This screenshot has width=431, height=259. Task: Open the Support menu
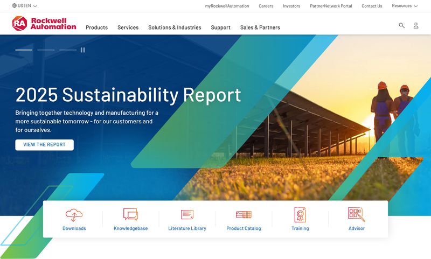pos(221,27)
